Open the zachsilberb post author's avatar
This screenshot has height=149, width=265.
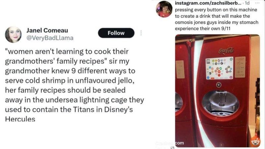(164, 9)
